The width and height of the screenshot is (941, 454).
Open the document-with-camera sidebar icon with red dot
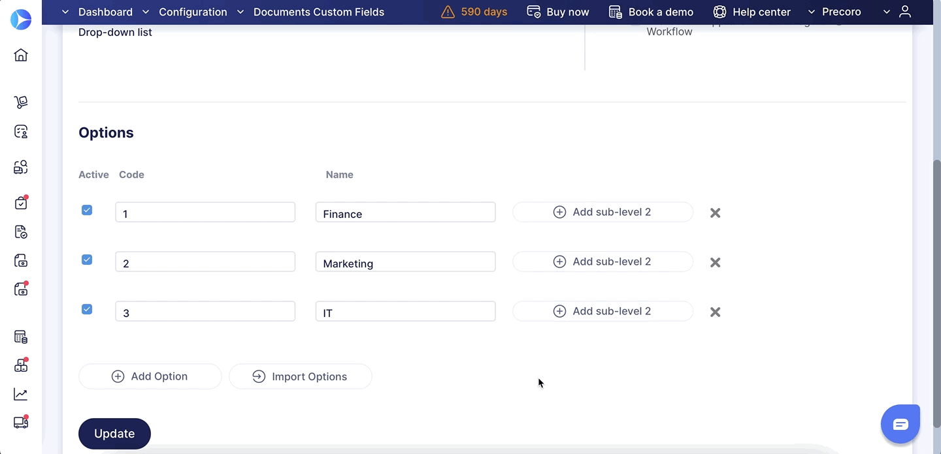click(21, 289)
